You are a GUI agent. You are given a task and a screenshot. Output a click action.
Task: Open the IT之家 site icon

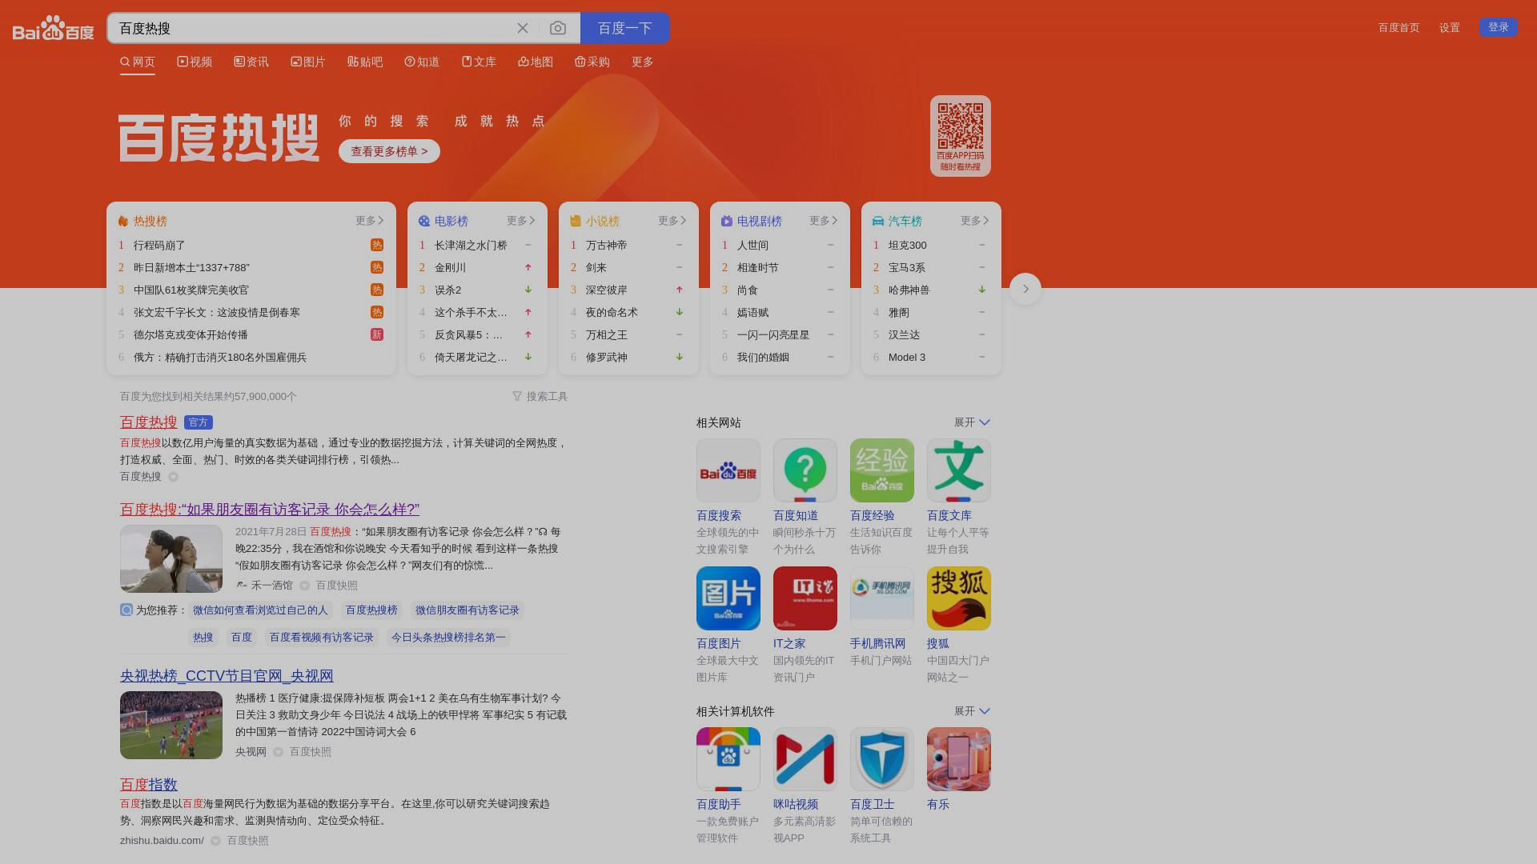pyautogui.click(x=805, y=598)
